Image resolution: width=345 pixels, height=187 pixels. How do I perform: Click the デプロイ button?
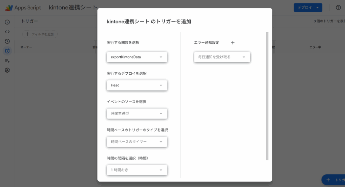308,7
